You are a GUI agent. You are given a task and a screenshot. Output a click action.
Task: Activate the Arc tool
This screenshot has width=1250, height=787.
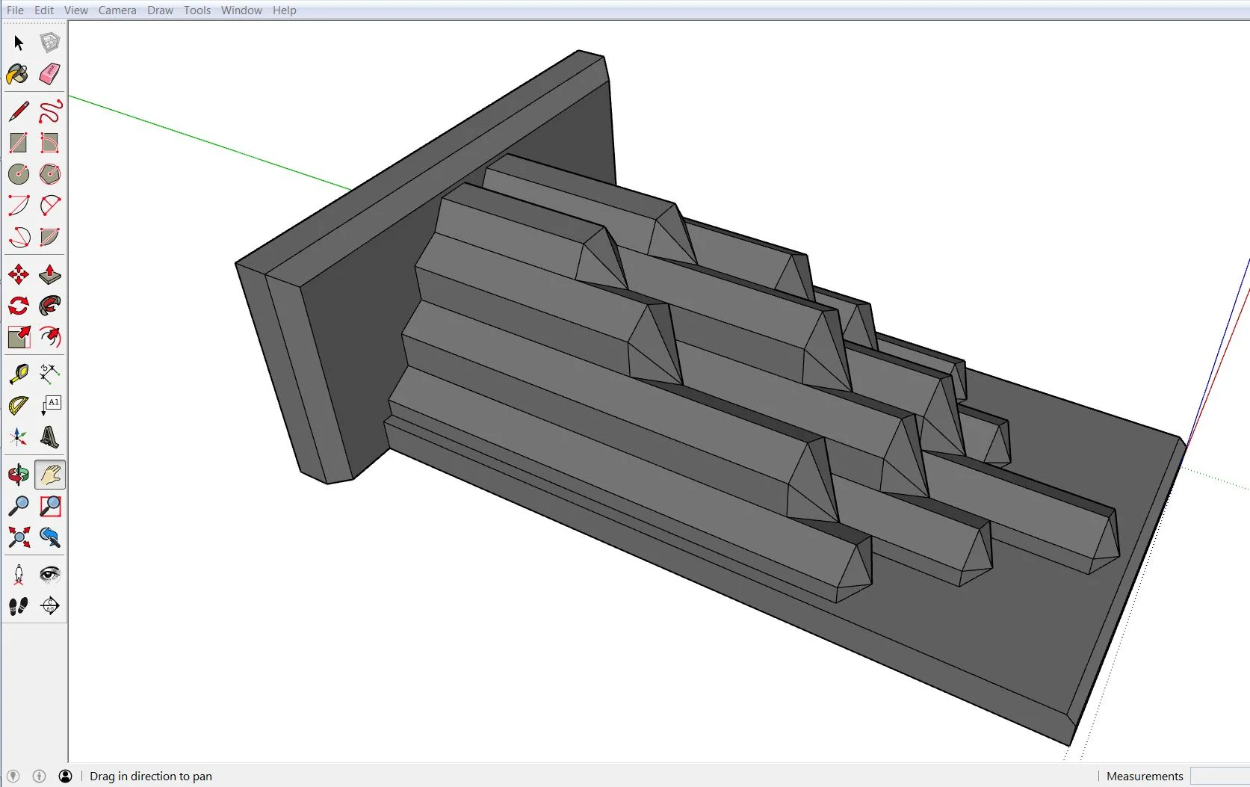tap(19, 206)
